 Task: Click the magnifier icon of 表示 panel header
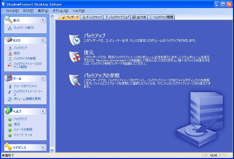8,19
